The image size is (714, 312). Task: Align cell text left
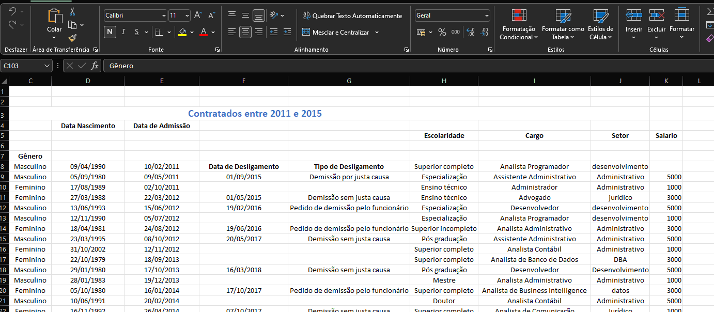232,32
